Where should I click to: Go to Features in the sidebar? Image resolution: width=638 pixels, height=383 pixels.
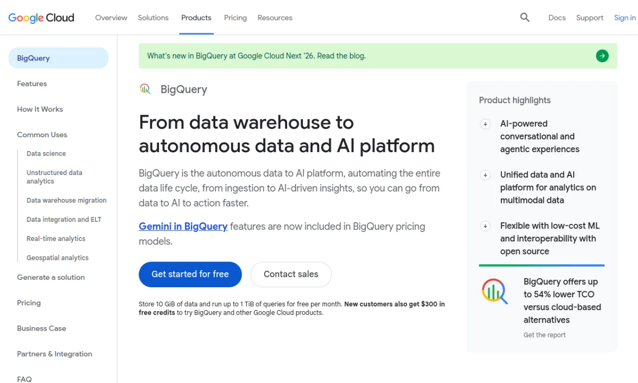(32, 84)
